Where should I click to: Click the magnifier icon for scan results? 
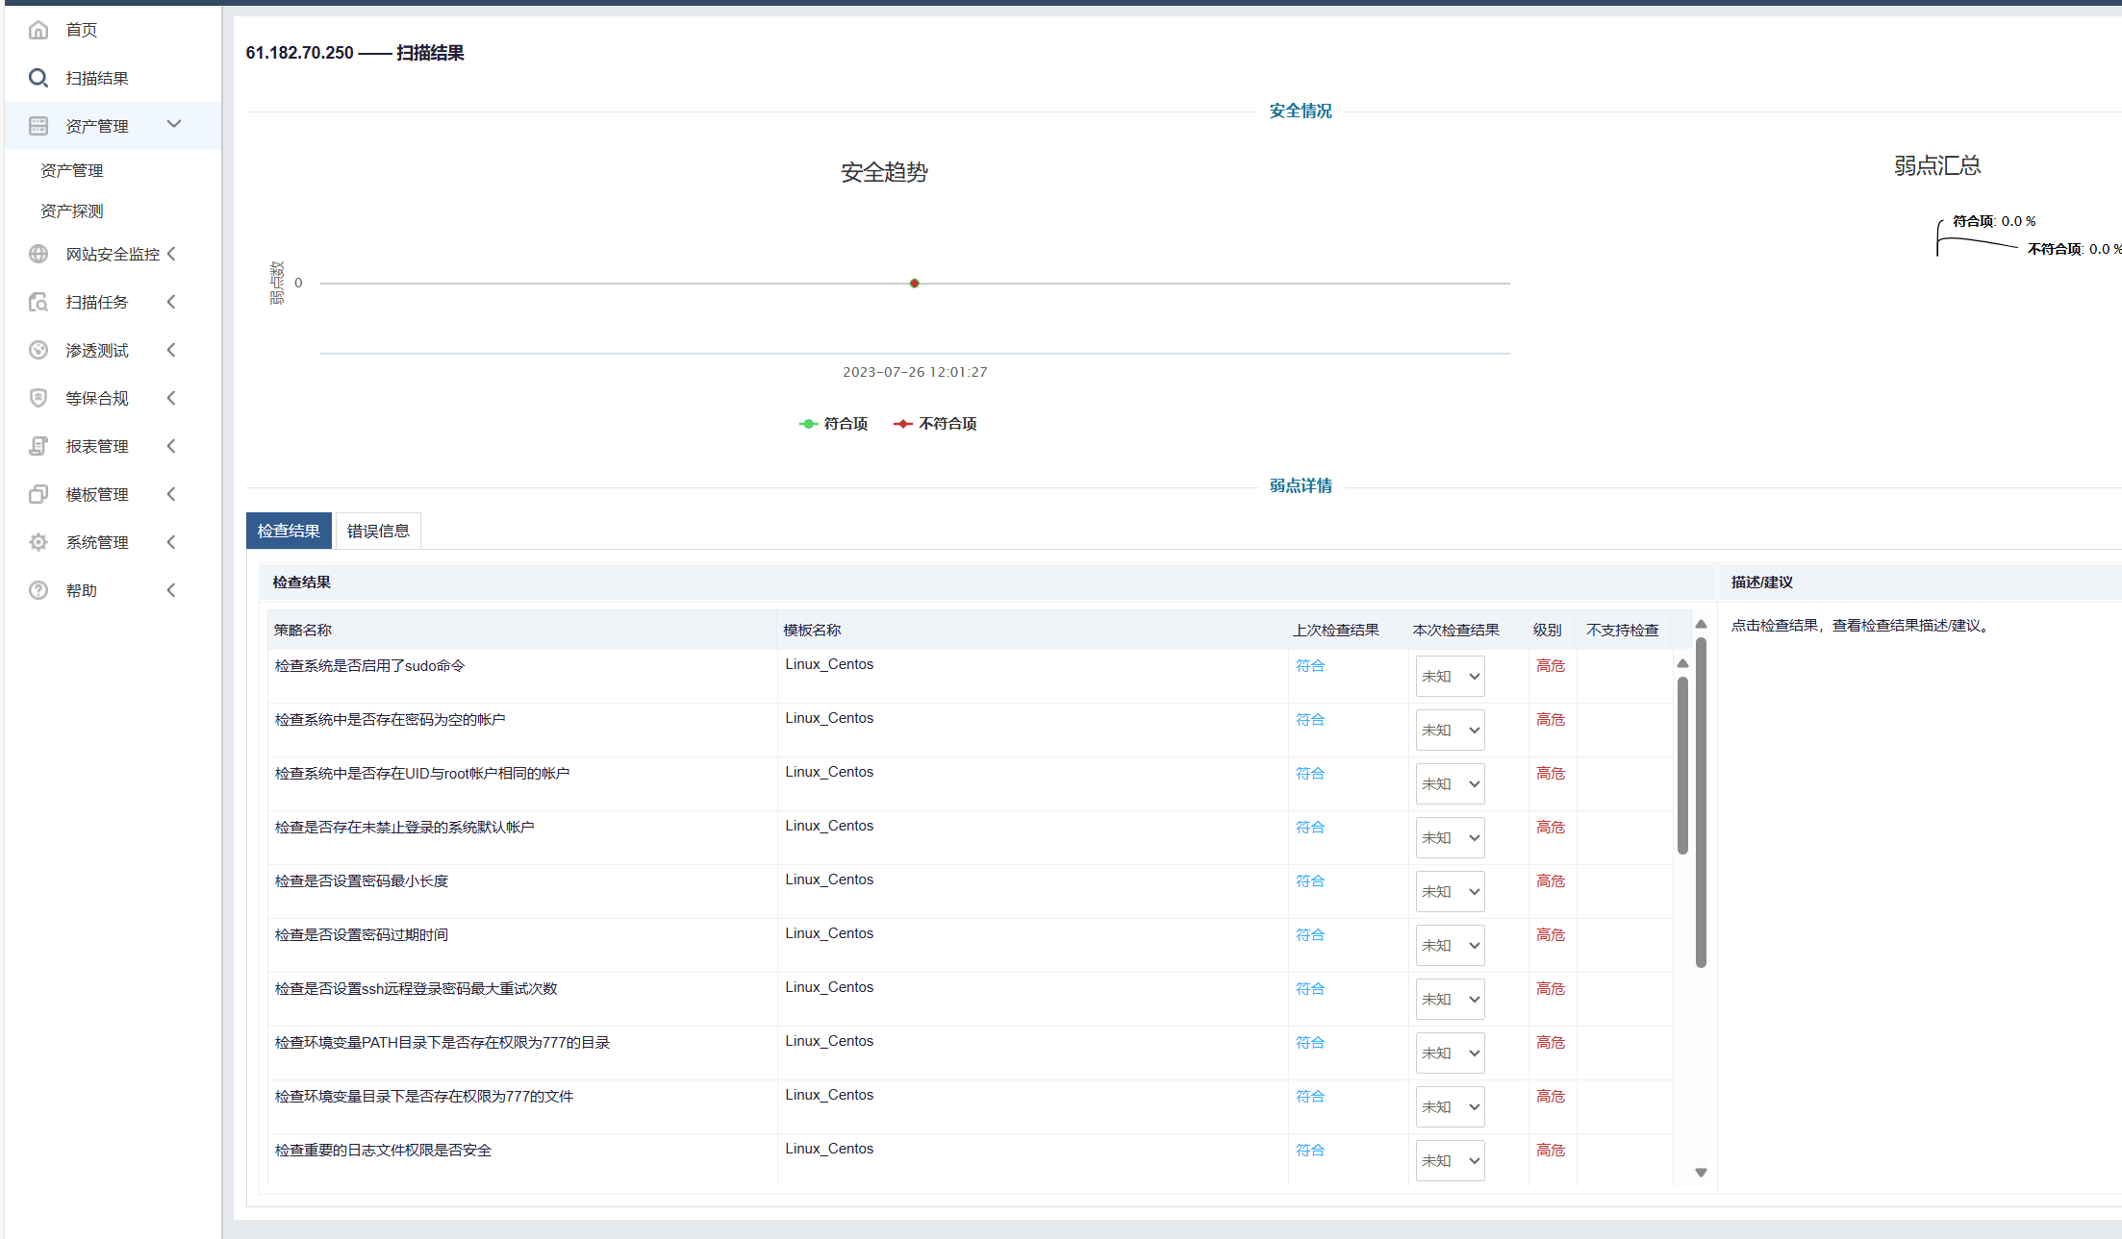tap(38, 78)
